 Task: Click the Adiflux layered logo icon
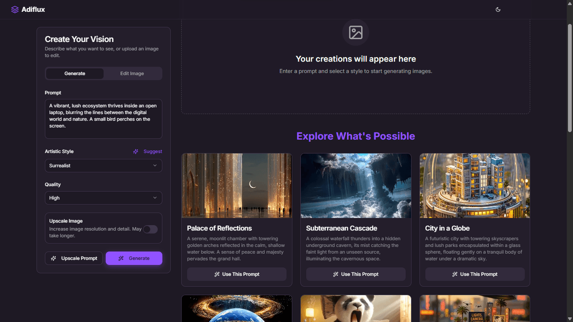point(15,10)
